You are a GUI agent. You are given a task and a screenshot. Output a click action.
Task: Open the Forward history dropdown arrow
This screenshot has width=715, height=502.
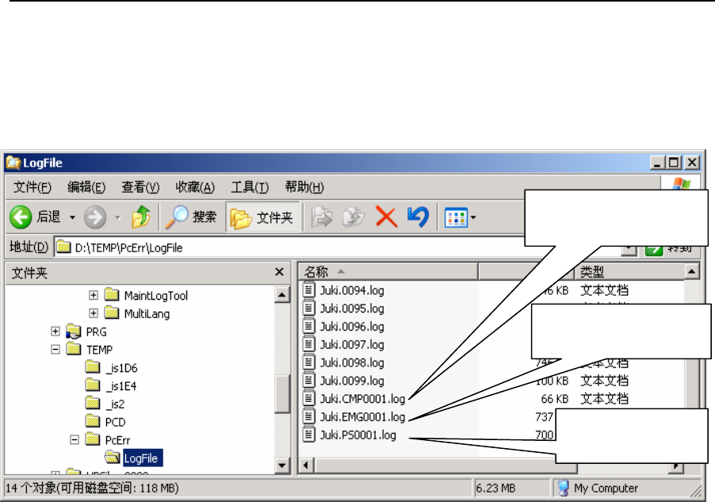[x=118, y=217]
